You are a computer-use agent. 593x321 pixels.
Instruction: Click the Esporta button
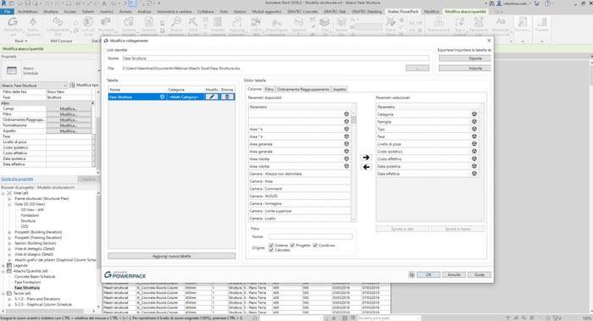(465, 58)
